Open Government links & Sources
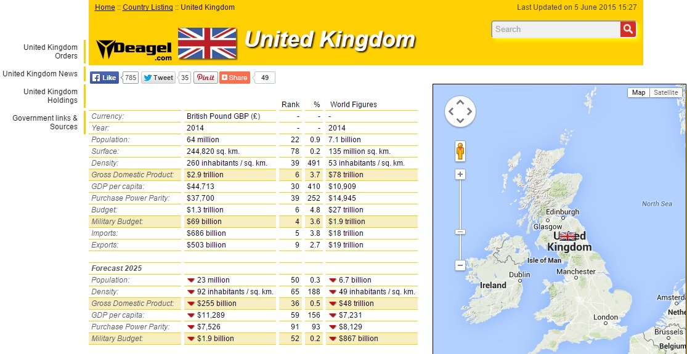Screen dimensions: 687x354 45,123
